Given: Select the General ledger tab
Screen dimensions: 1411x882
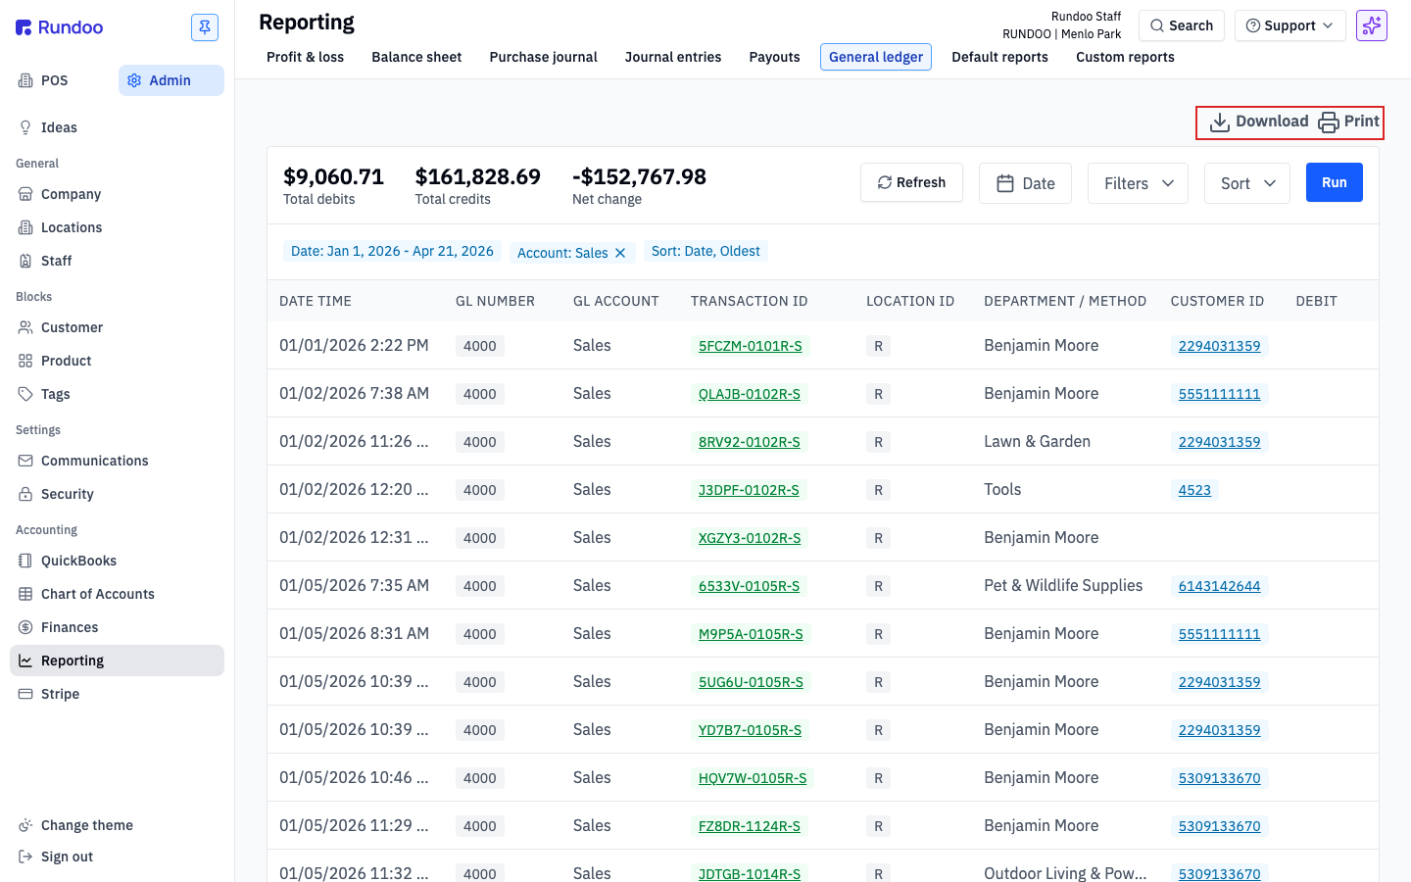Looking at the screenshot, I should tap(876, 57).
